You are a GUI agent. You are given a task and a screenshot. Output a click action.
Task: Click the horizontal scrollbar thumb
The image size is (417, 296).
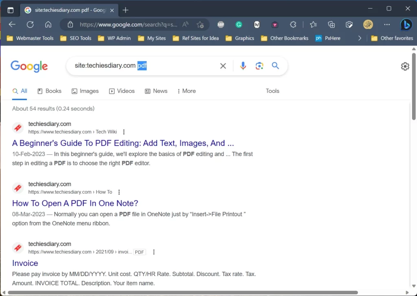pyautogui.click(x=183, y=293)
